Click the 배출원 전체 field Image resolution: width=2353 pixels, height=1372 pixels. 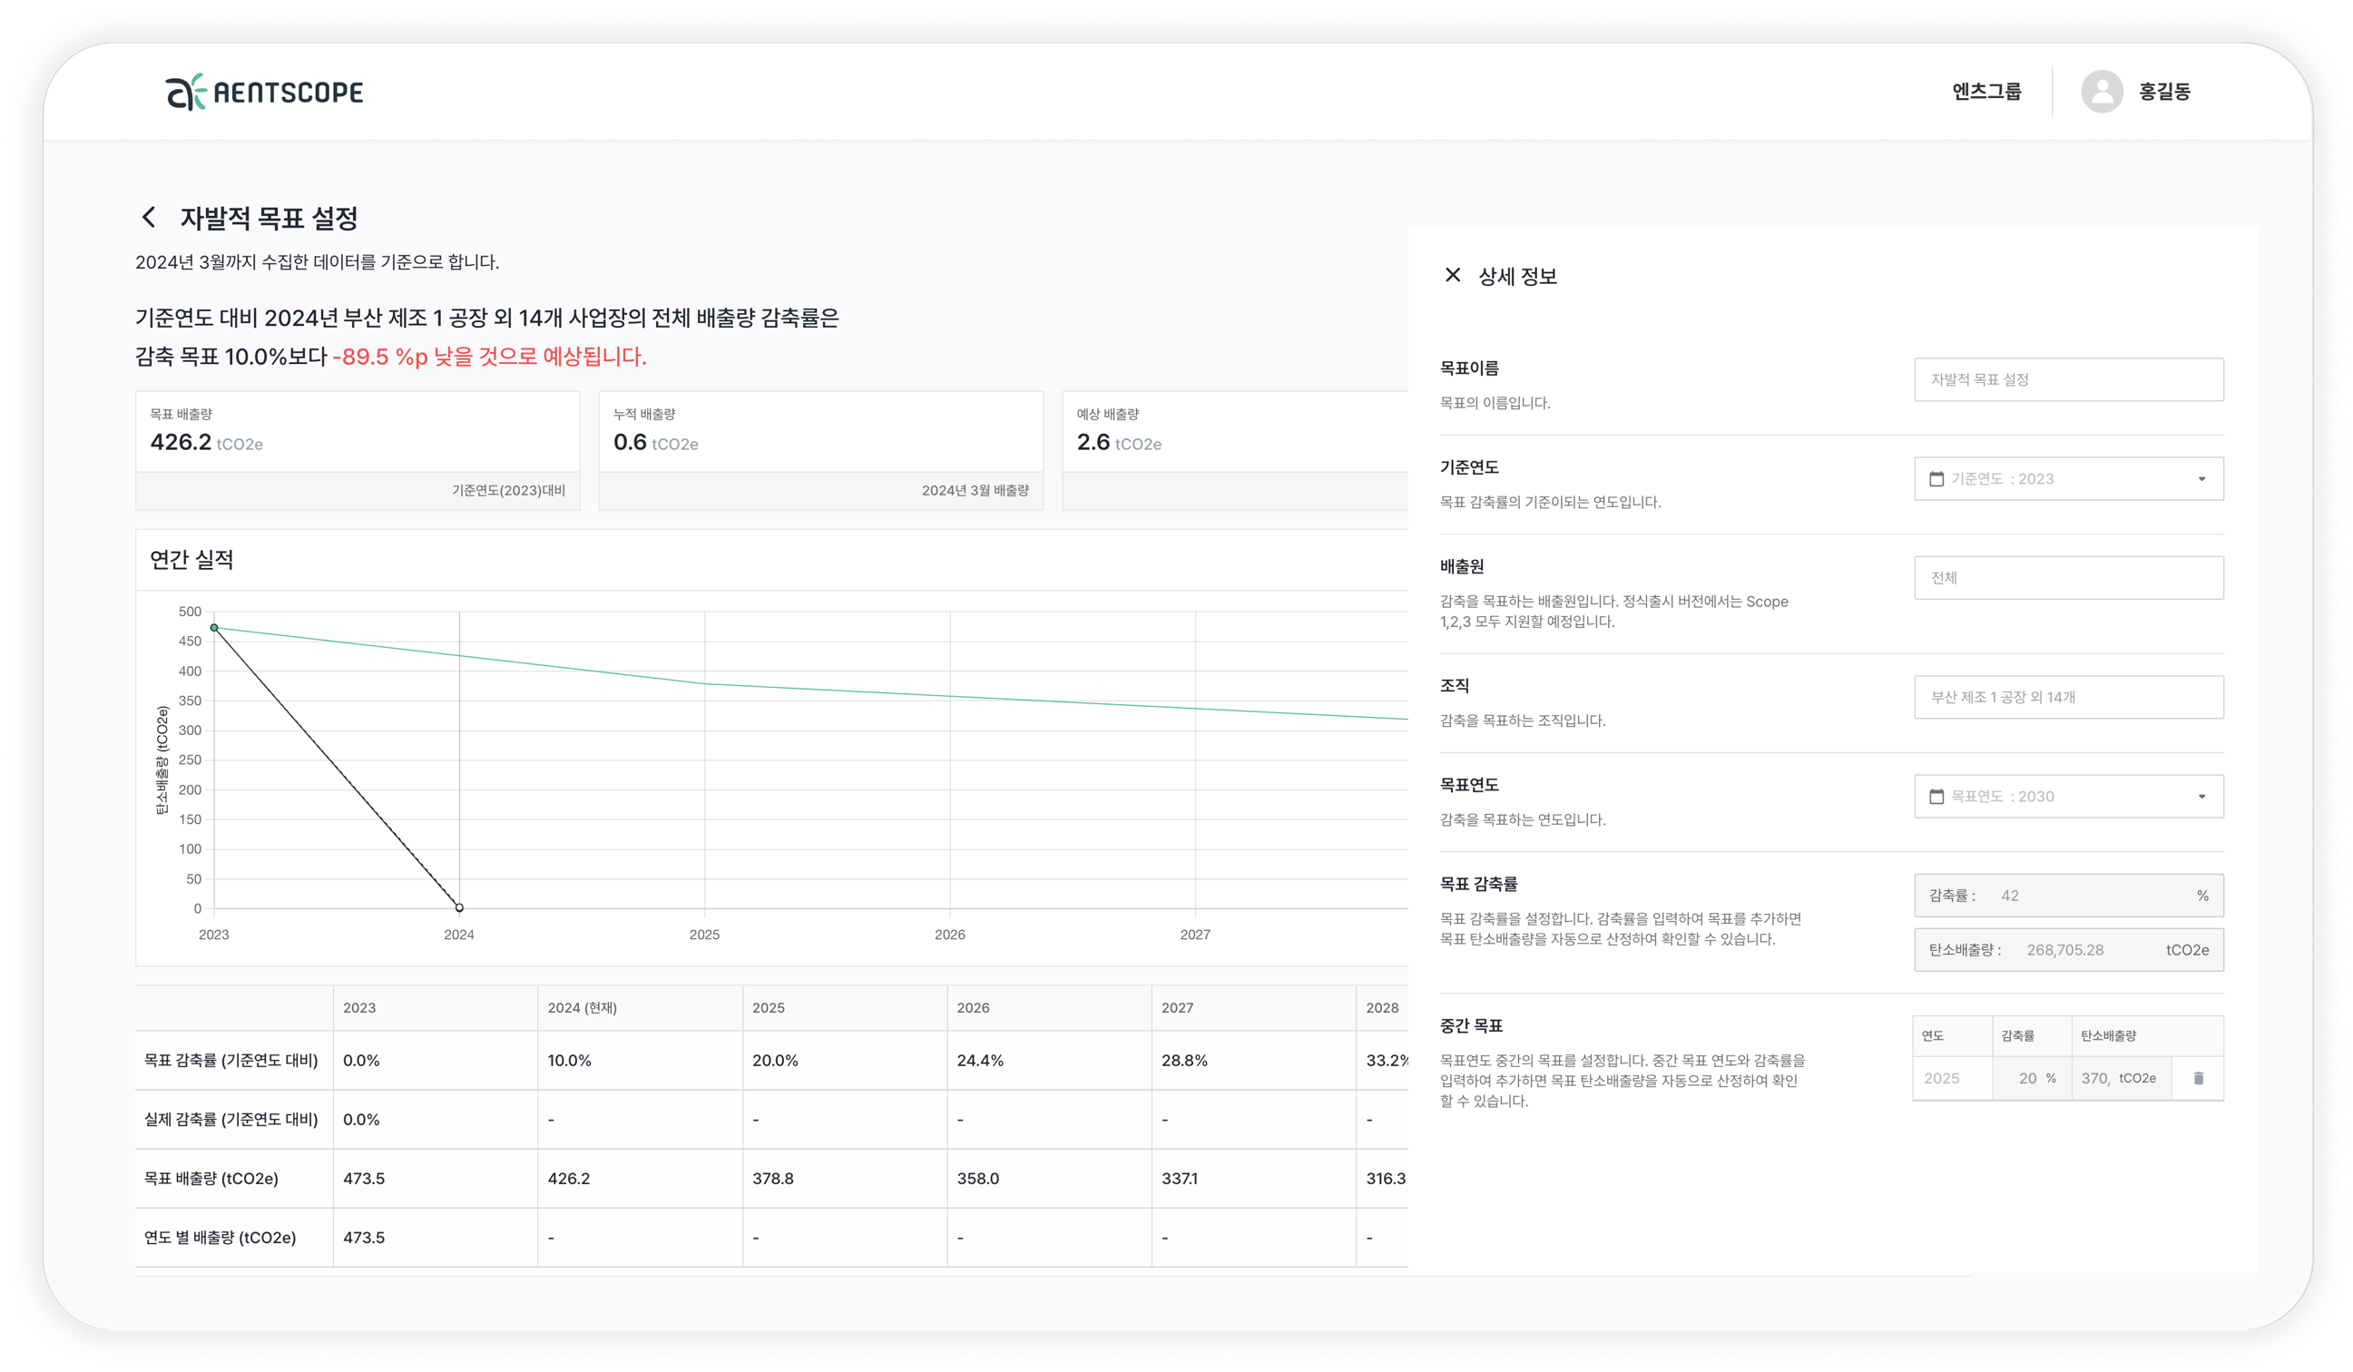click(2068, 578)
